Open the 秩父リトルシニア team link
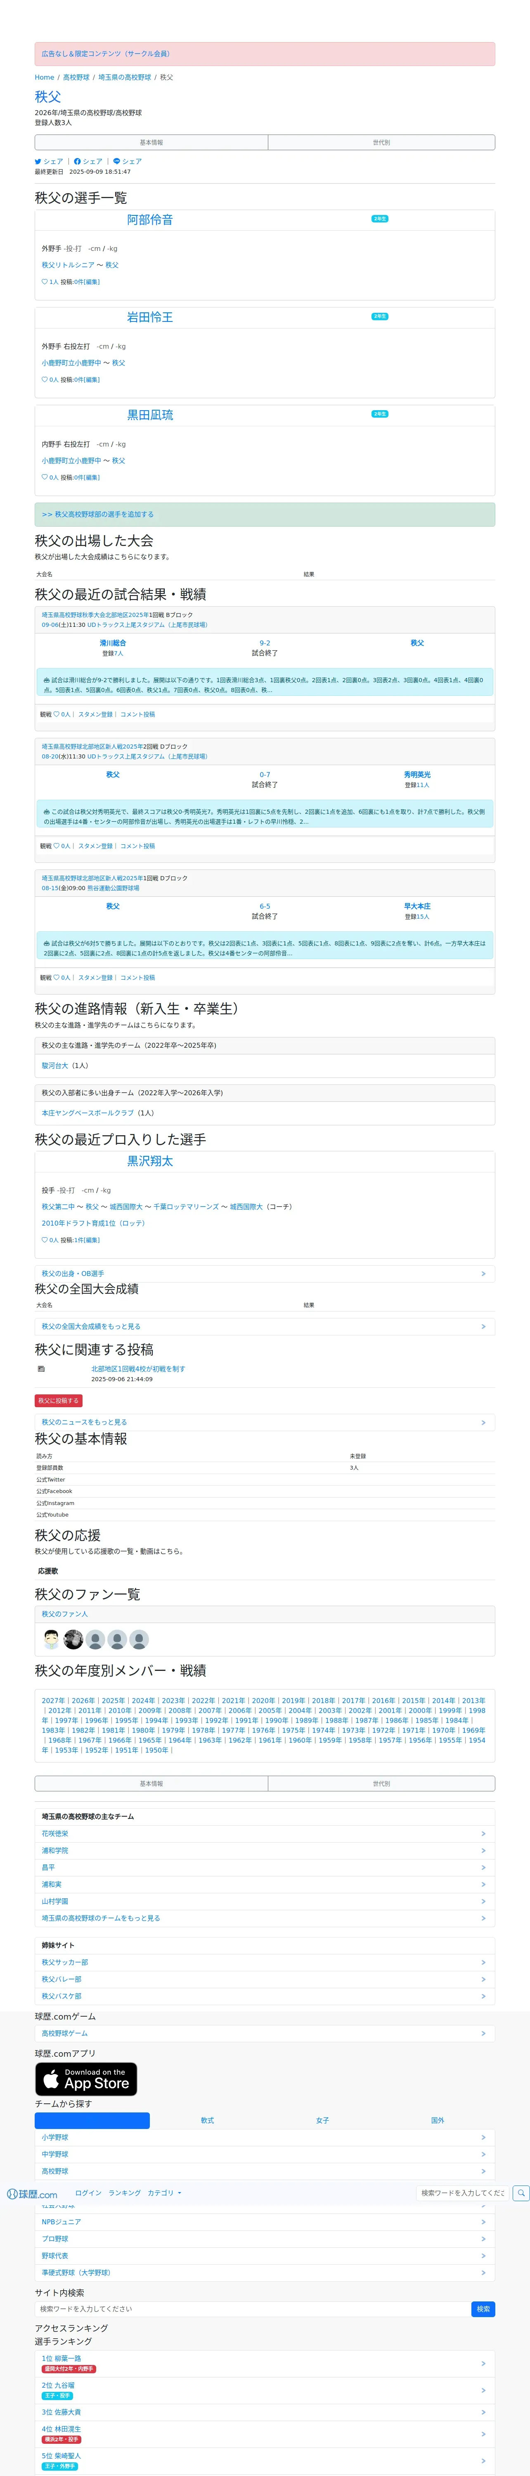The width and height of the screenshot is (530, 2476). pyautogui.click(x=68, y=265)
